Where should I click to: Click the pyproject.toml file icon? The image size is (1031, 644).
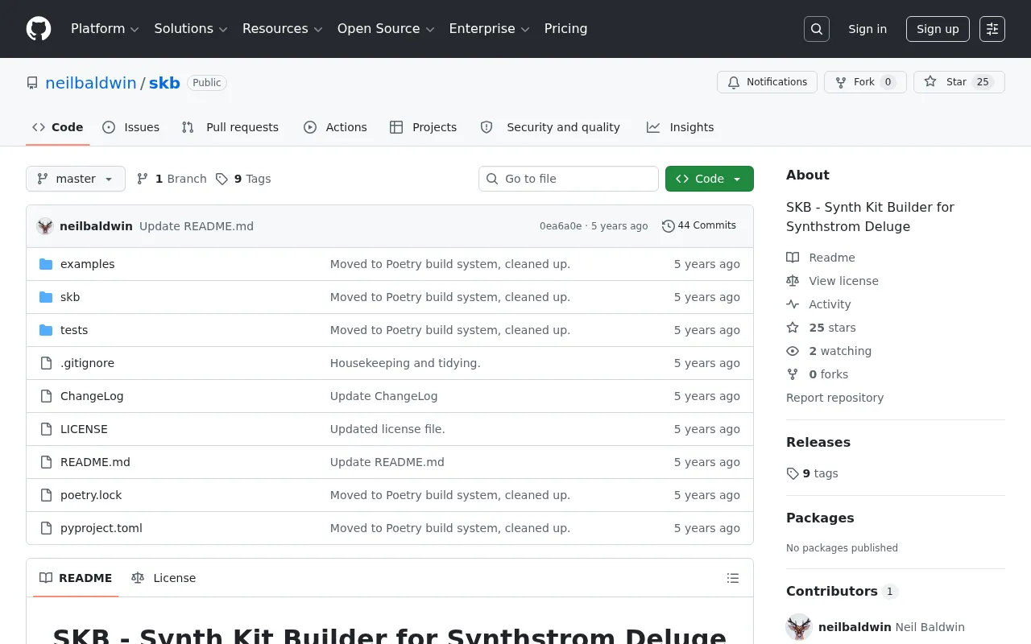(x=46, y=528)
